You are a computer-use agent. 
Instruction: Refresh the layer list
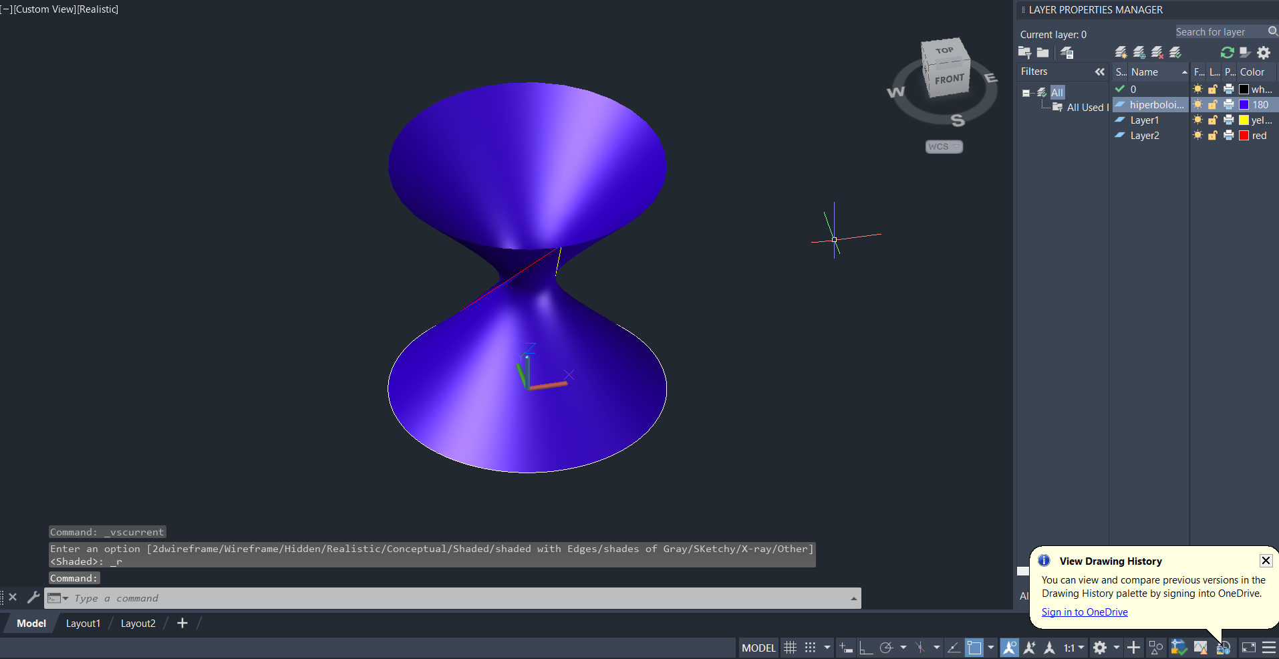(1227, 52)
